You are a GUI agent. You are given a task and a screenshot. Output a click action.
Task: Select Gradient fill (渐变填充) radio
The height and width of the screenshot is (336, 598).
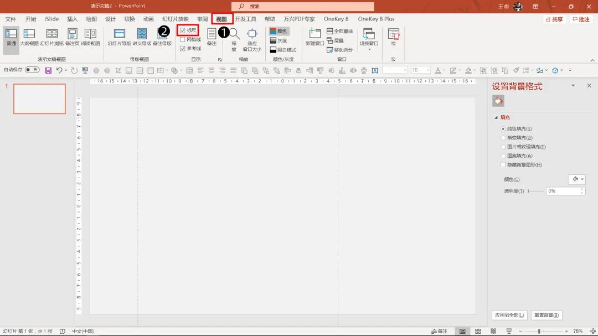(503, 138)
